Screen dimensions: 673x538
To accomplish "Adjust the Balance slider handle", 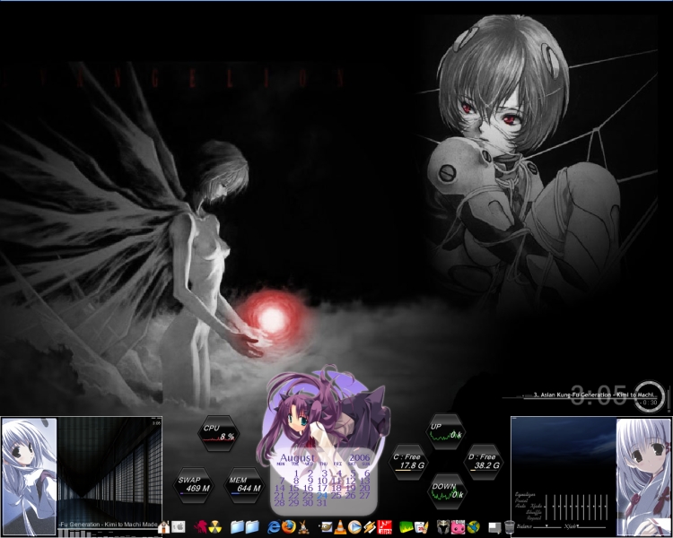I will (x=546, y=526).
